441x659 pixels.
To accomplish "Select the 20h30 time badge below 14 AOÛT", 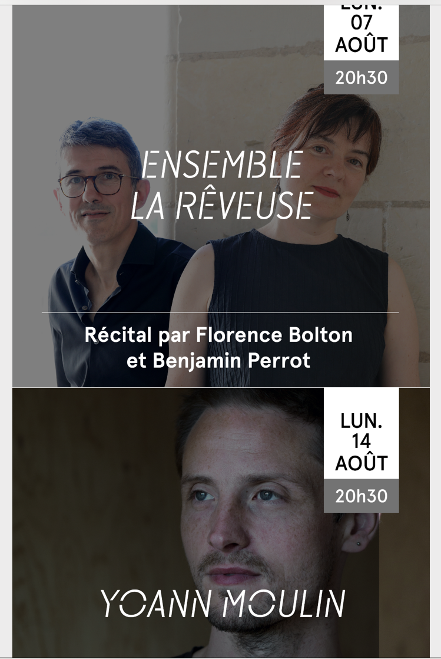I will pyautogui.click(x=361, y=496).
